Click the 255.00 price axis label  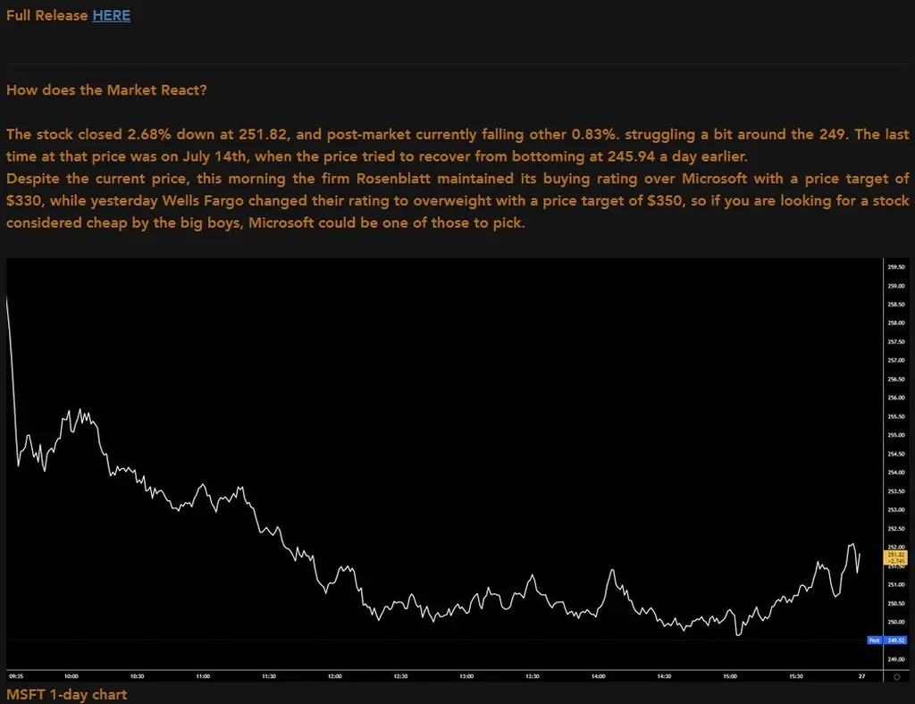point(896,435)
